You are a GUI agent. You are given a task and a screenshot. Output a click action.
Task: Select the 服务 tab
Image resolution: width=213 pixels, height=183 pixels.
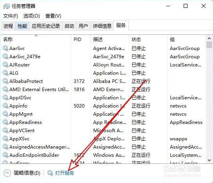pyautogui.click(x=121, y=25)
